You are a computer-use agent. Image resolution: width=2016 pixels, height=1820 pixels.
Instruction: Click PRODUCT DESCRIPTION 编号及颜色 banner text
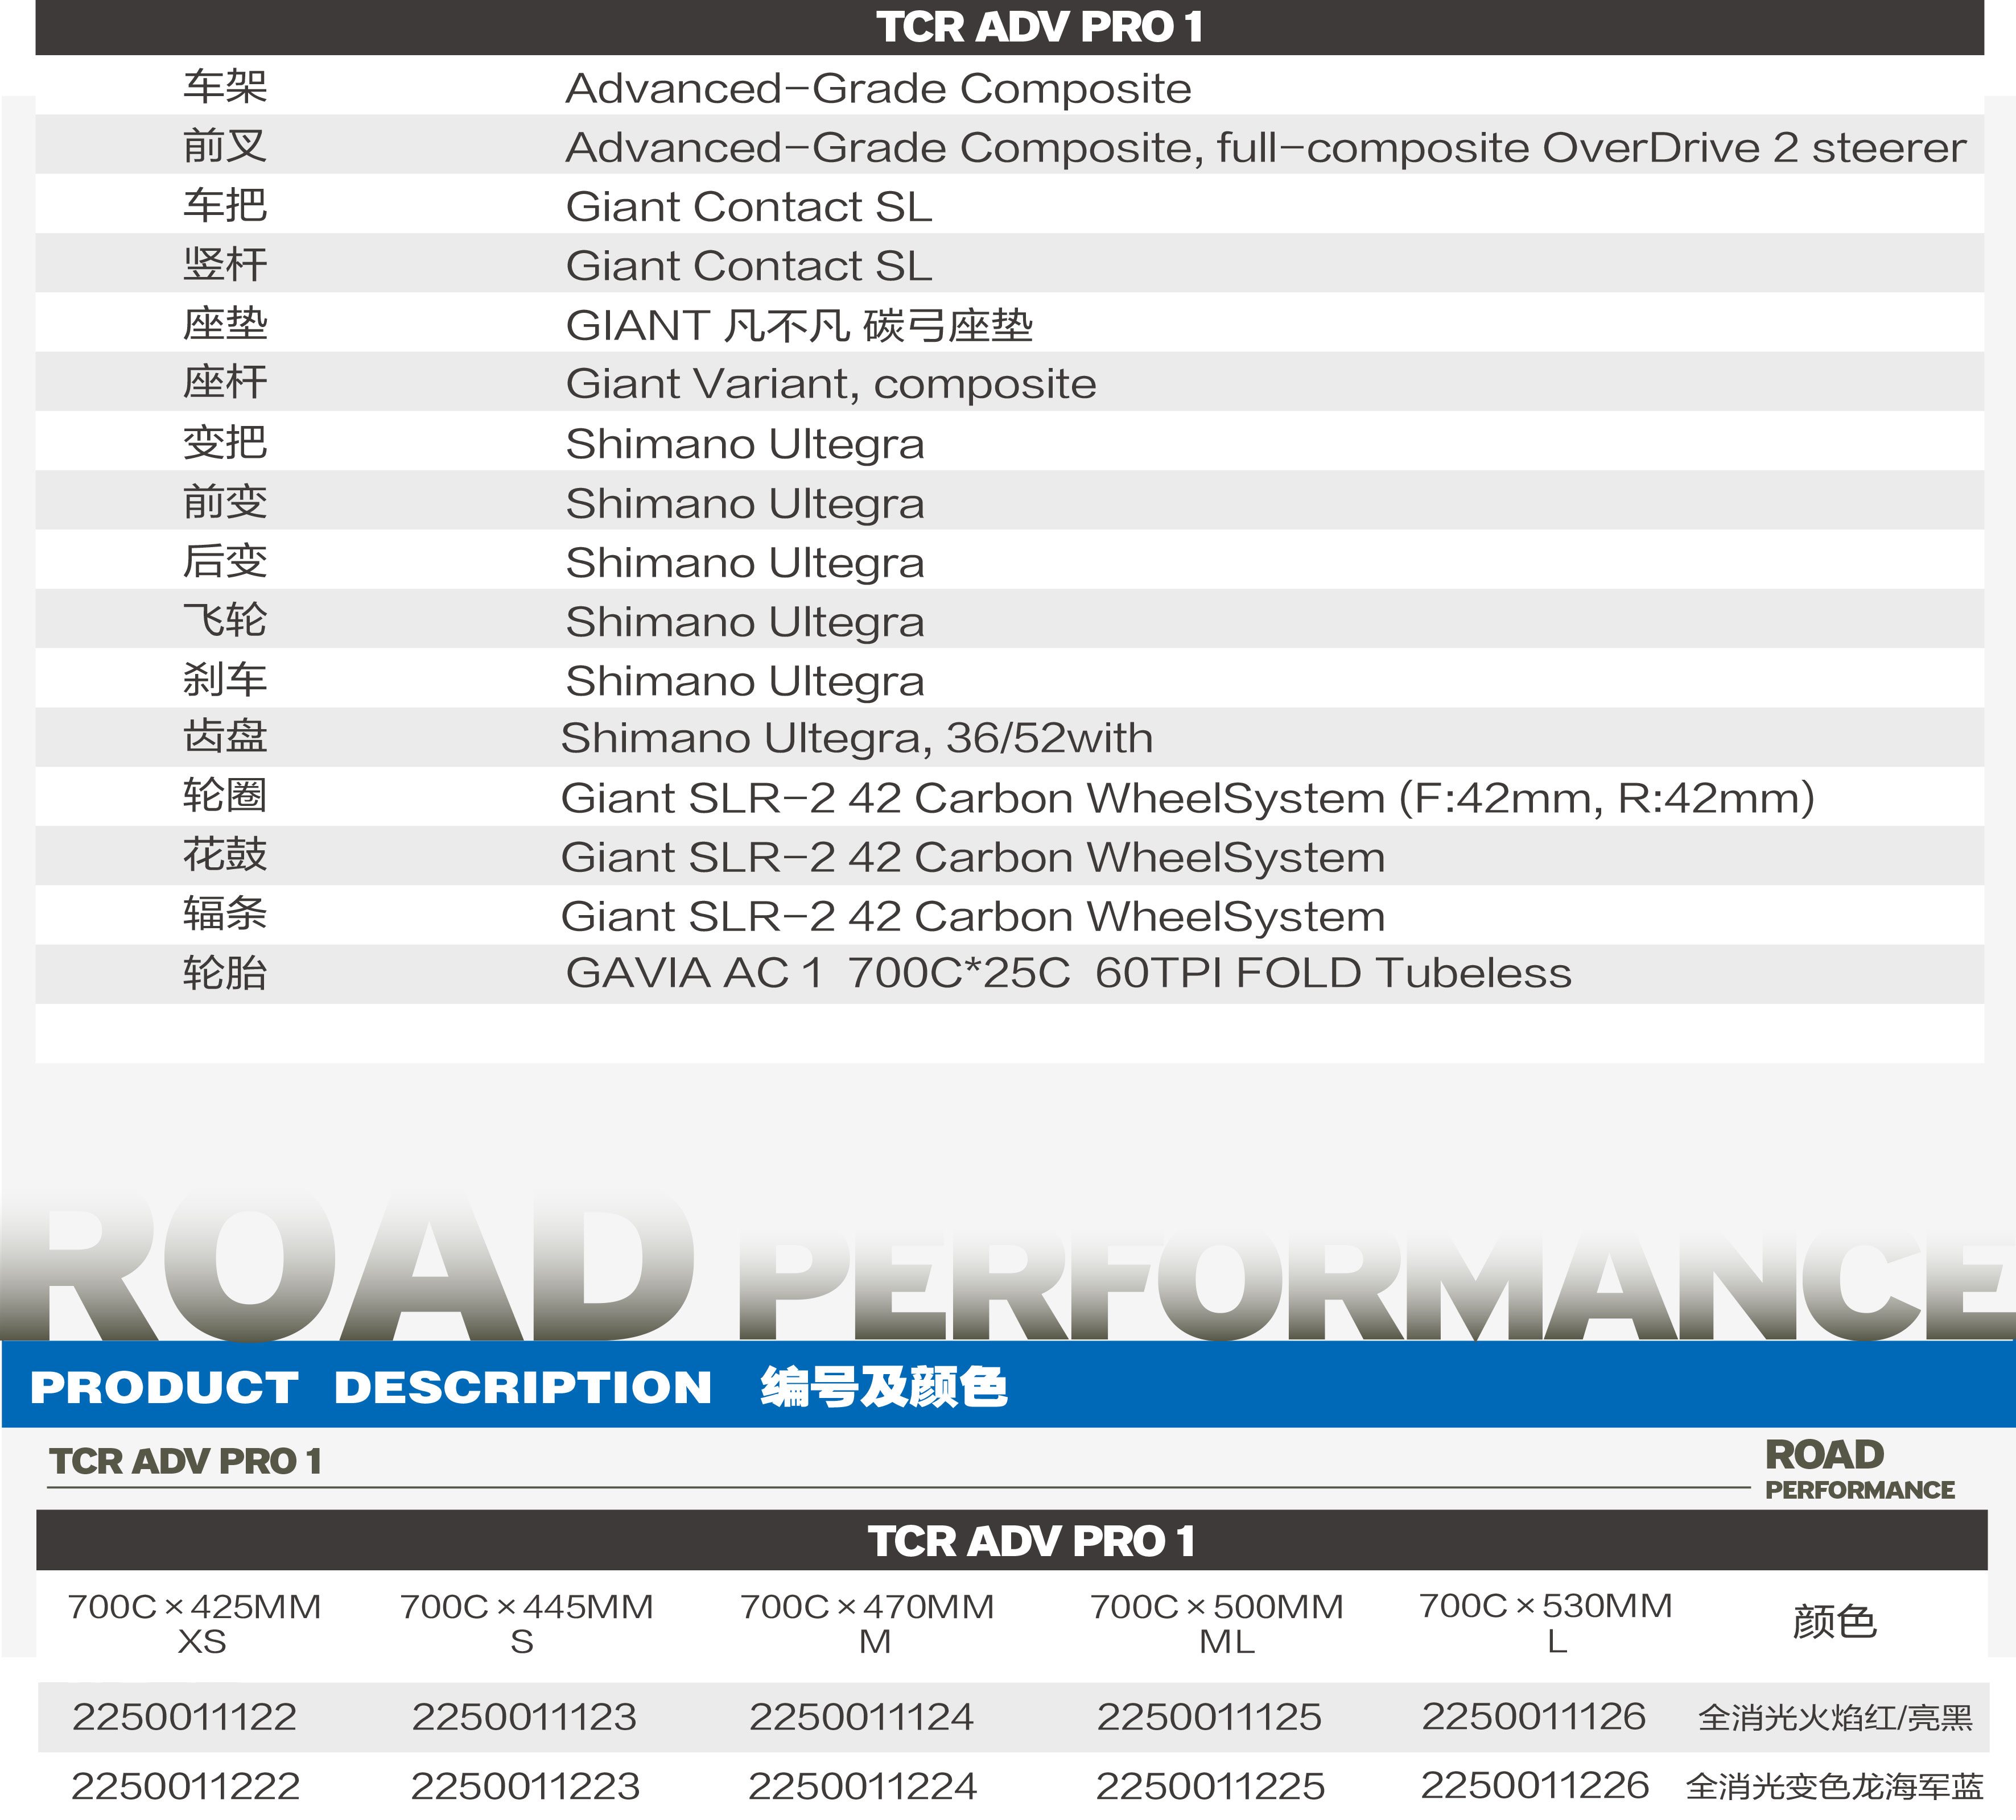(519, 1386)
